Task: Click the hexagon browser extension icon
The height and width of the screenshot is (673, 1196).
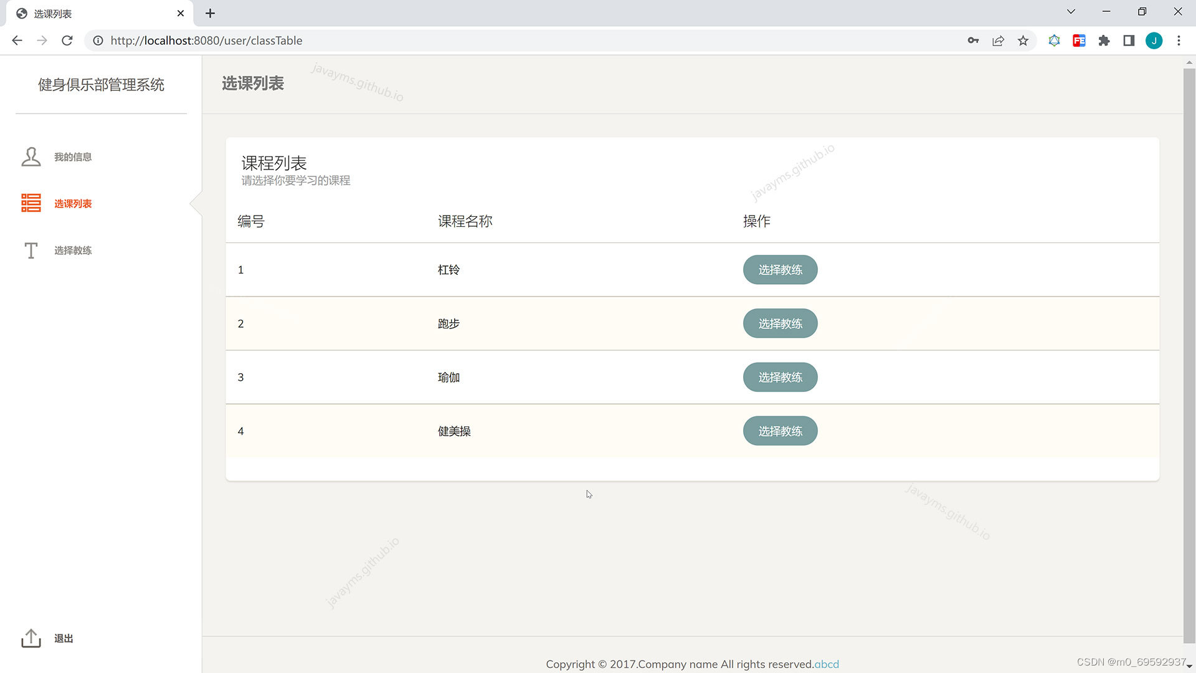Action: pyautogui.click(x=1054, y=41)
